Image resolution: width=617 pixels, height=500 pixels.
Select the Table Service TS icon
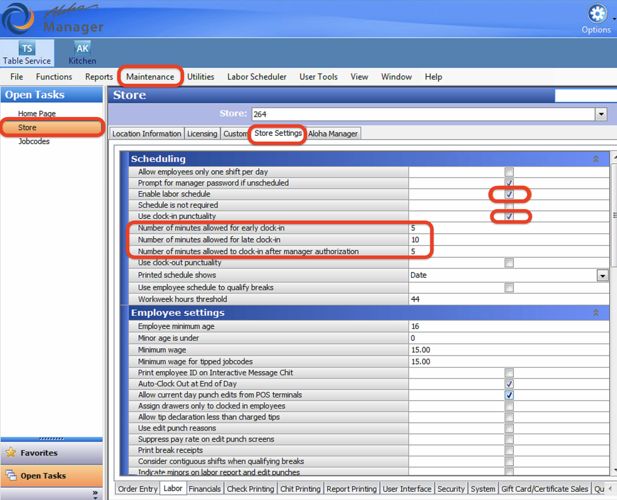[27, 49]
